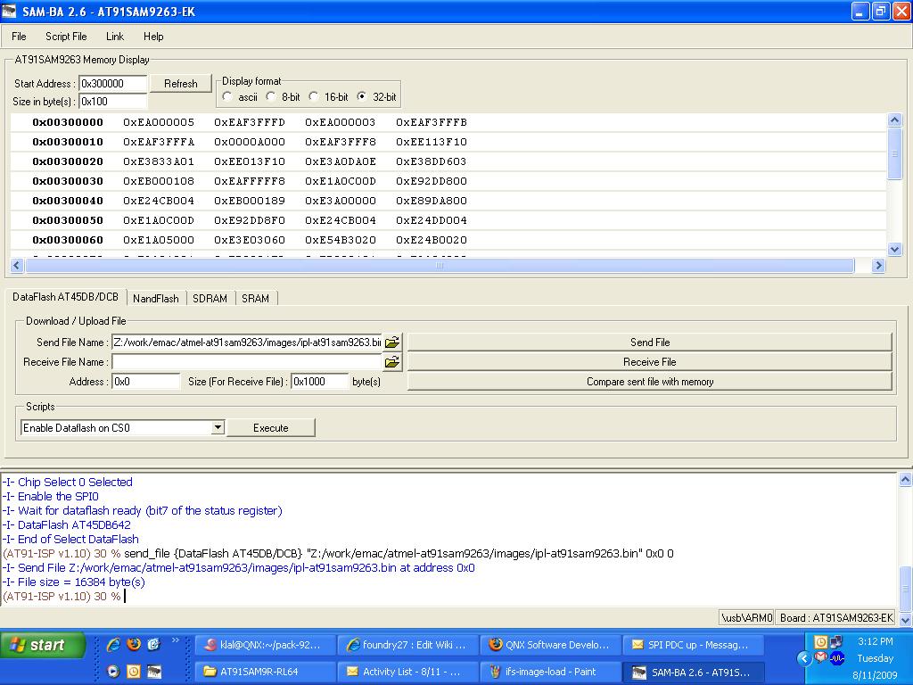Open the Script File menu
Screen dimensions: 913x685
click(x=66, y=37)
